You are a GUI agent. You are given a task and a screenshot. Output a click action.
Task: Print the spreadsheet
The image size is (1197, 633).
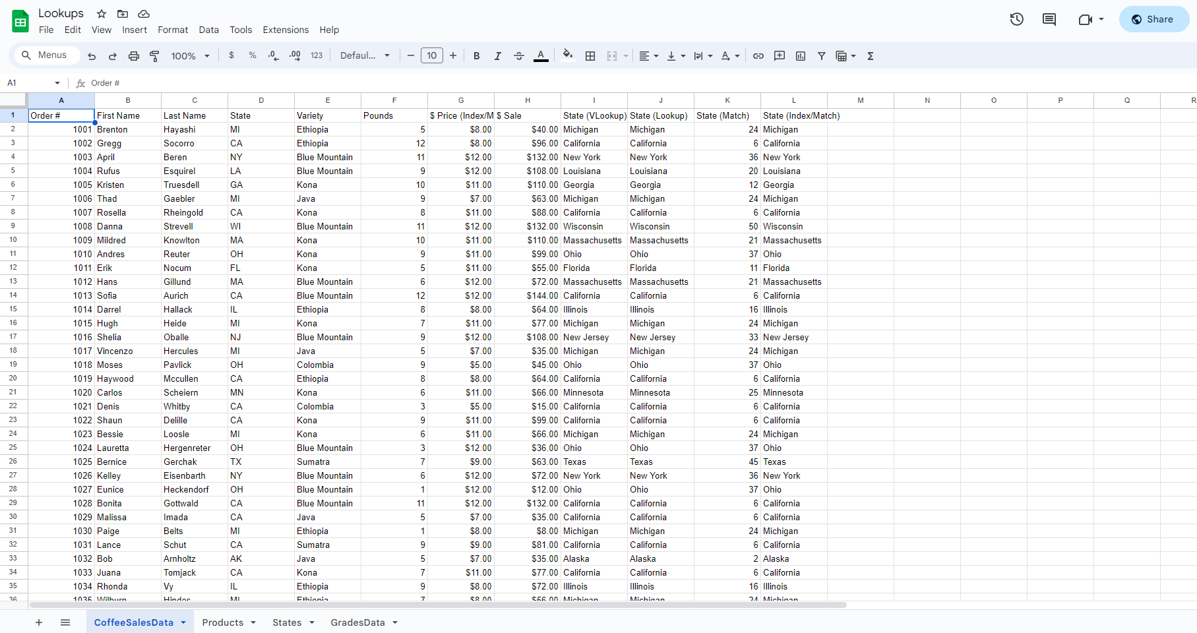coord(134,56)
